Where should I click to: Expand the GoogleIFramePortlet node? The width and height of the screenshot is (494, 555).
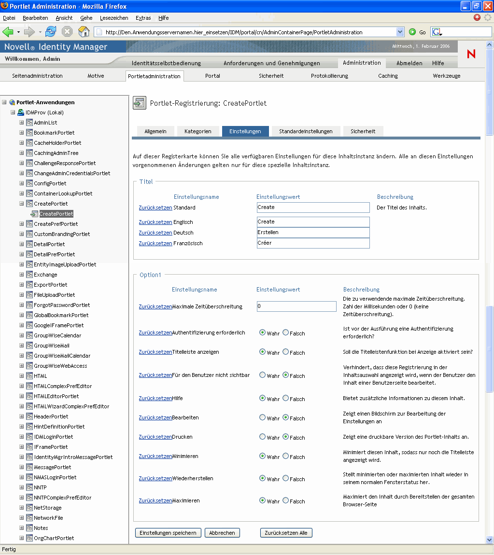coord(21,325)
